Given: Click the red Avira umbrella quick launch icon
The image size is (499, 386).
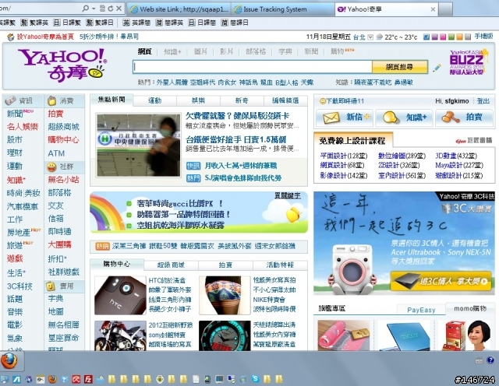Looking at the screenshot, I should pyautogui.click(x=76, y=379).
